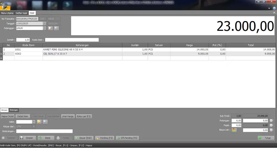This screenshot has height=148, width=277.
Task: Click the orange application logo button
Action: point(6,7)
